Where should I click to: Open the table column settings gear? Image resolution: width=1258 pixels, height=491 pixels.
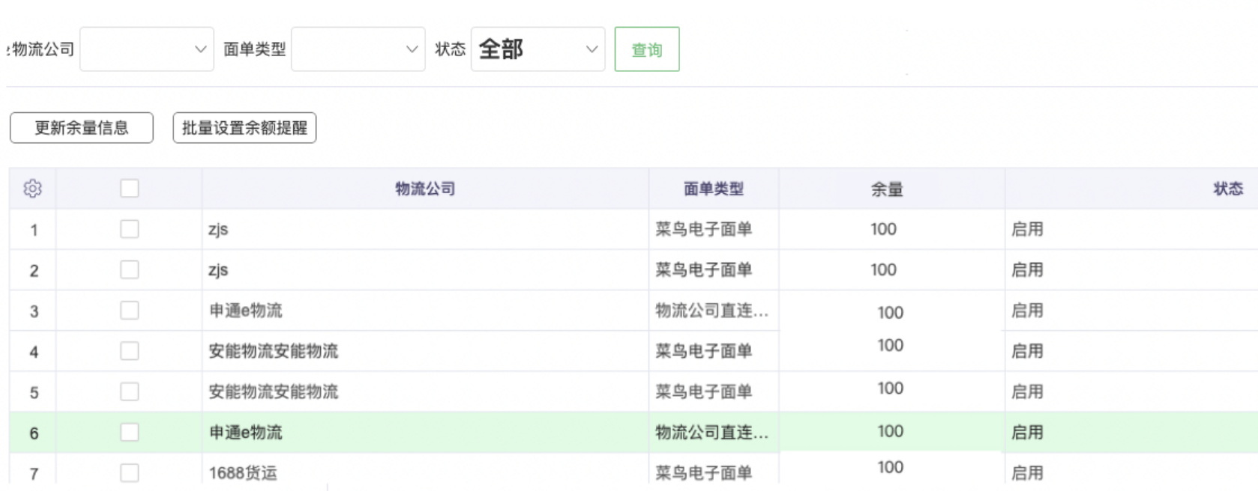coord(32,189)
